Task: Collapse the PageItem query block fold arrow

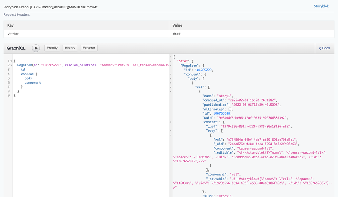Action: pyautogui.click(x=11, y=65)
